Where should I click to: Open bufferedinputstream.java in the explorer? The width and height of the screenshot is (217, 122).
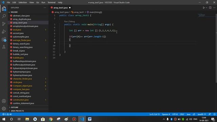[24, 61]
